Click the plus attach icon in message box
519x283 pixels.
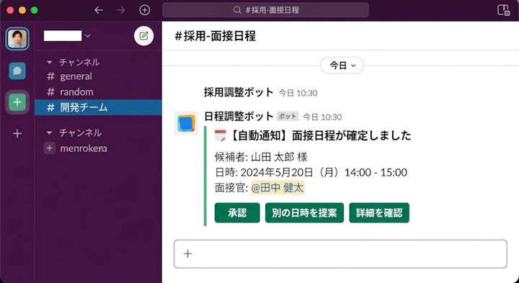tap(187, 253)
